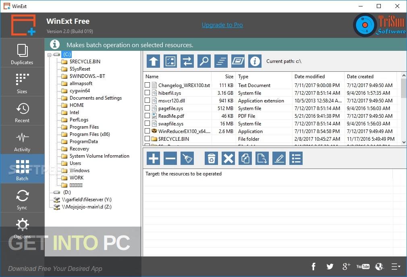Add resources with the plus icon
This screenshot has width=407, height=277.
(153, 158)
